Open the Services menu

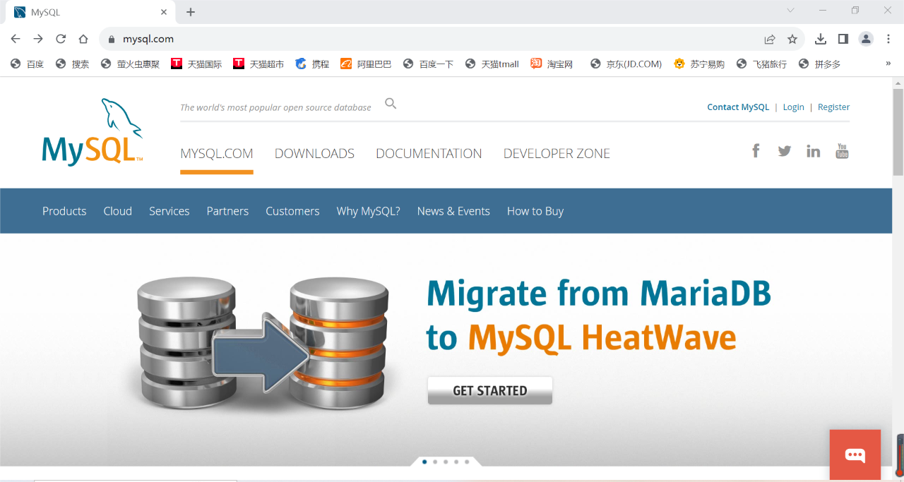[x=169, y=211]
